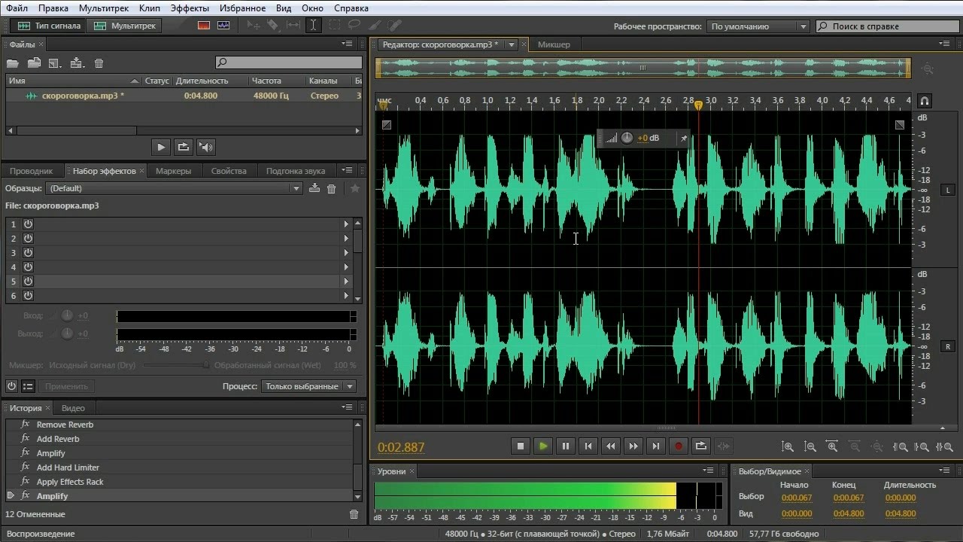Select the Time Selection cursor tool
Viewport: 963px width, 542px height.
tap(313, 26)
